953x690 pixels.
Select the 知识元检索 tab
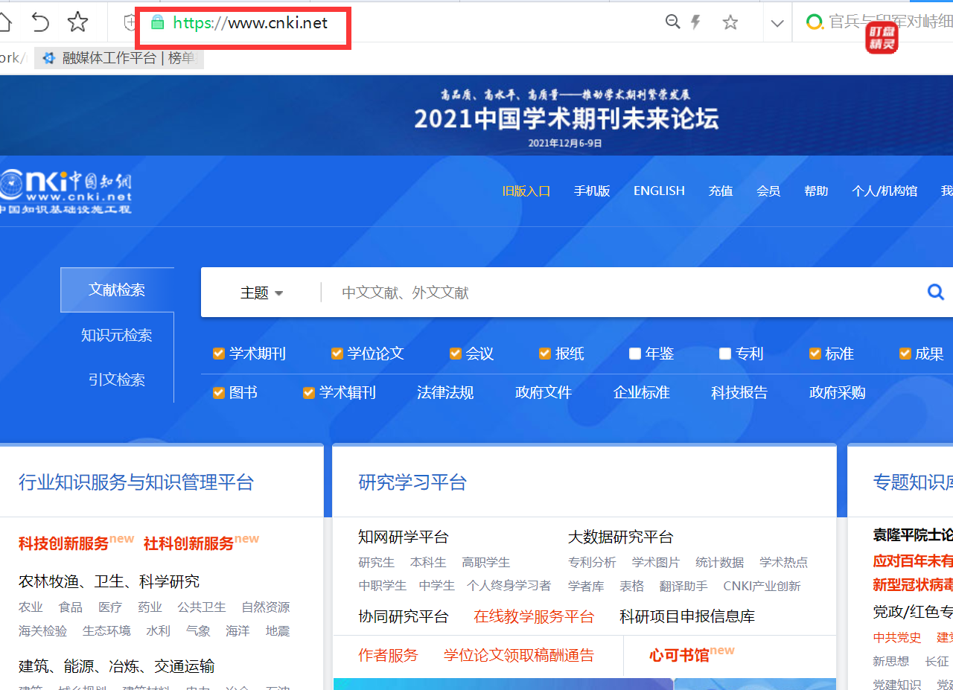pyautogui.click(x=117, y=335)
